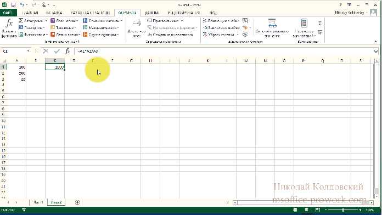Expand the Name Box dropdown arrow
This screenshot has height=215, width=382.
[x=28, y=51]
